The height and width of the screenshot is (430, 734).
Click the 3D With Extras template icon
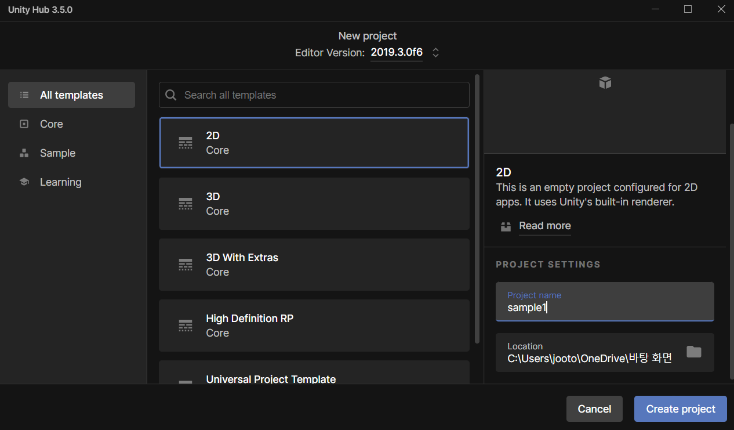186,265
